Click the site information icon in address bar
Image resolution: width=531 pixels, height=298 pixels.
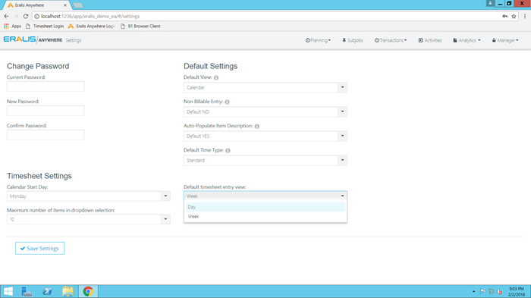point(37,16)
